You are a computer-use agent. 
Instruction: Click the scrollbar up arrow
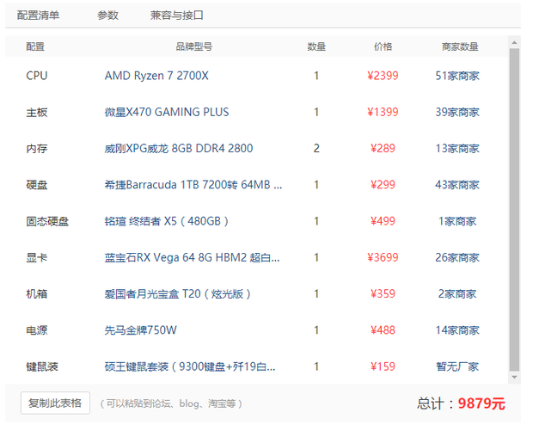tap(514, 42)
